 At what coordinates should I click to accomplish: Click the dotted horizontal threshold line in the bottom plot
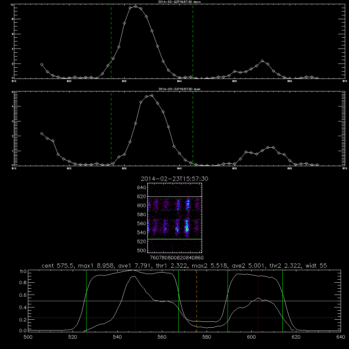coord(185,318)
